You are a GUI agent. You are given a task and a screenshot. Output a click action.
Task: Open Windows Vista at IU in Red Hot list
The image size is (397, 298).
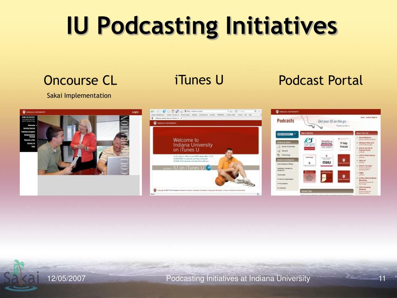tap(366, 143)
